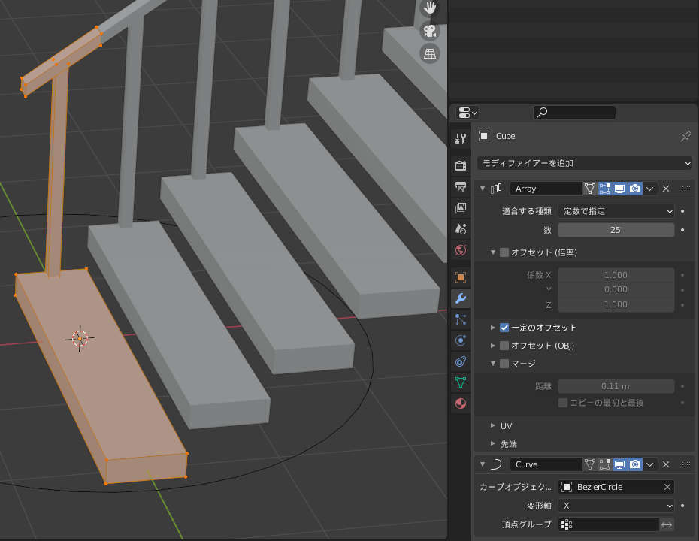Viewport: 699px width, 541px height.
Task: Open the Scene properties tab
Action: click(461, 229)
